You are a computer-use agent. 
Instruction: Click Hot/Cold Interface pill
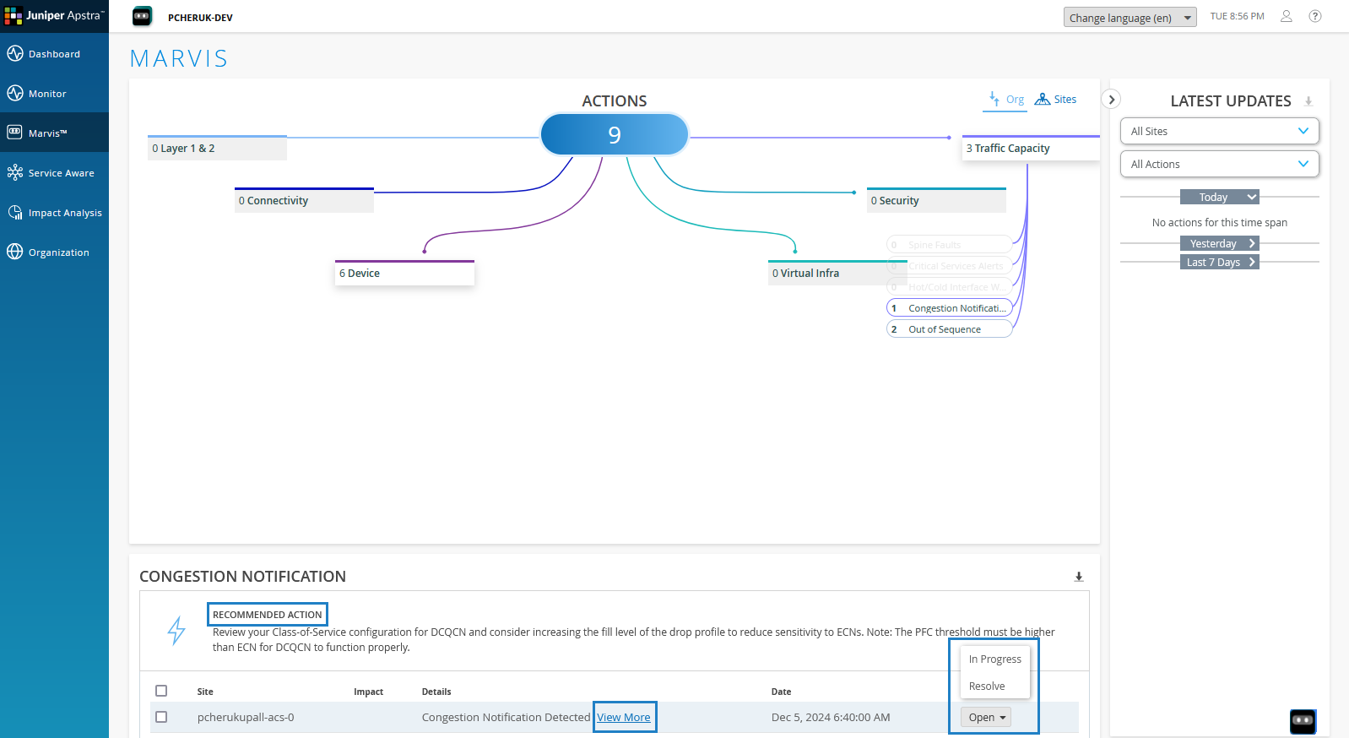click(949, 287)
